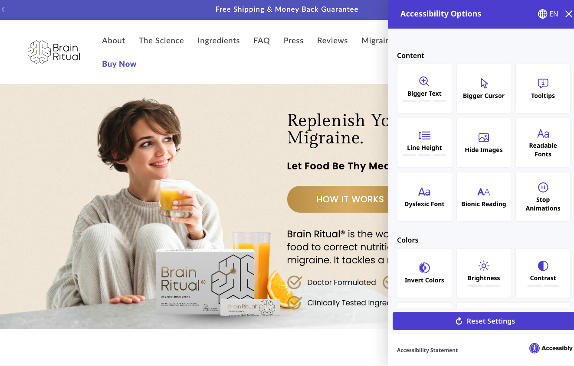Toggle Readable Fonts option
The image size is (574, 366).
pos(543,143)
